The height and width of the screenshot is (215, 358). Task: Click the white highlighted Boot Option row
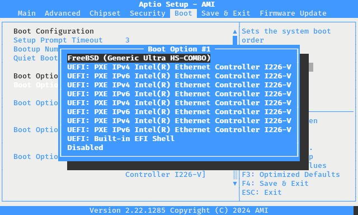click(x=36, y=85)
